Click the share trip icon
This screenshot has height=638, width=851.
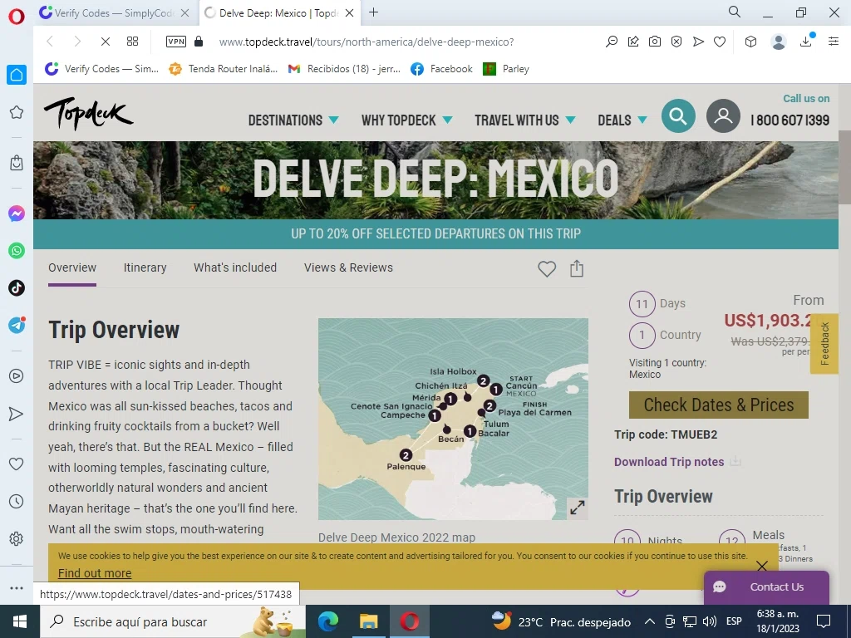coord(577,269)
